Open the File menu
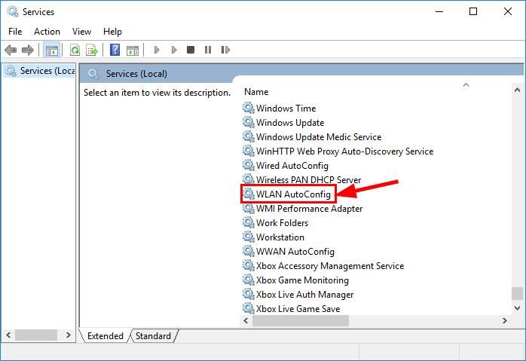526x361 pixels. pos(15,31)
